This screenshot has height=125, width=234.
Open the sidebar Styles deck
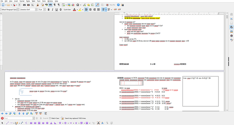(x=232, y=27)
